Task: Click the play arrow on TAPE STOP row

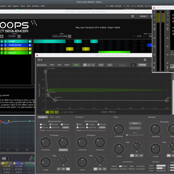Action: tap(30, 45)
